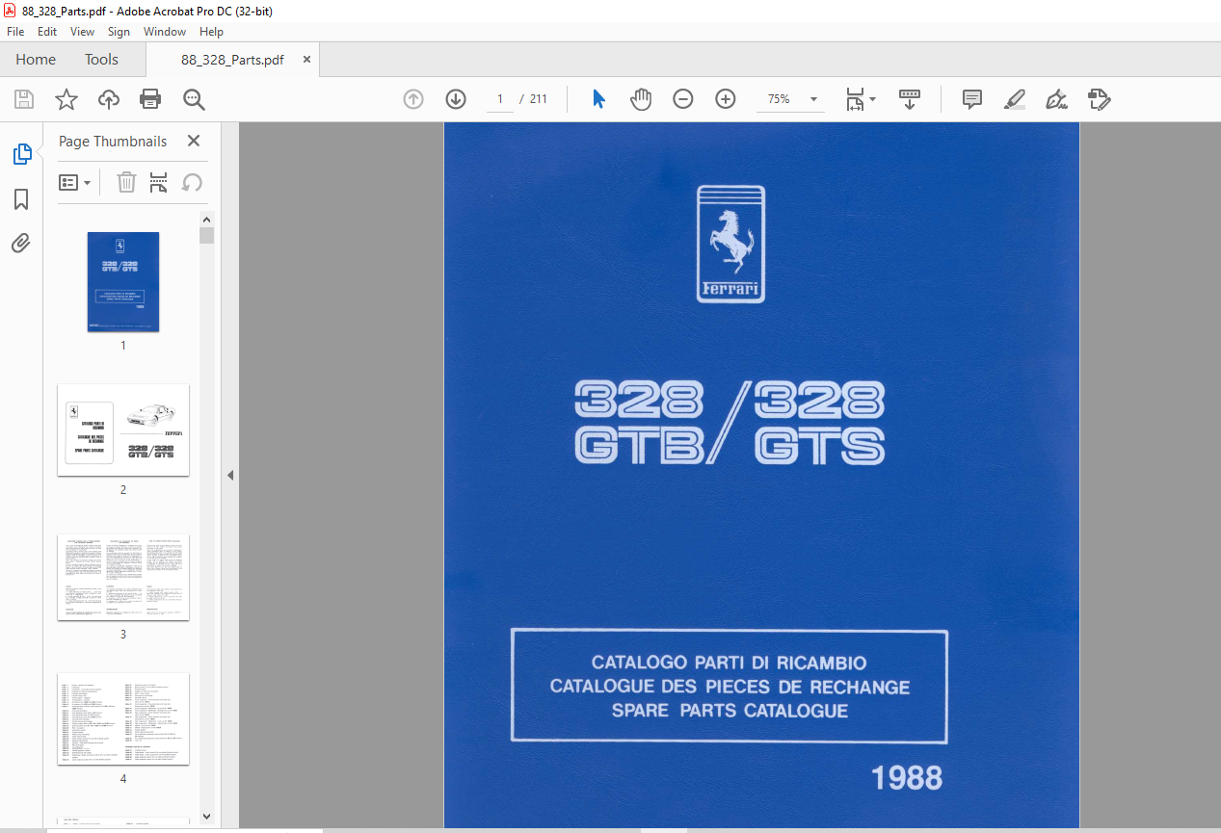Zoom out with the minus button
Viewport: 1221px width, 833px height.
(683, 99)
